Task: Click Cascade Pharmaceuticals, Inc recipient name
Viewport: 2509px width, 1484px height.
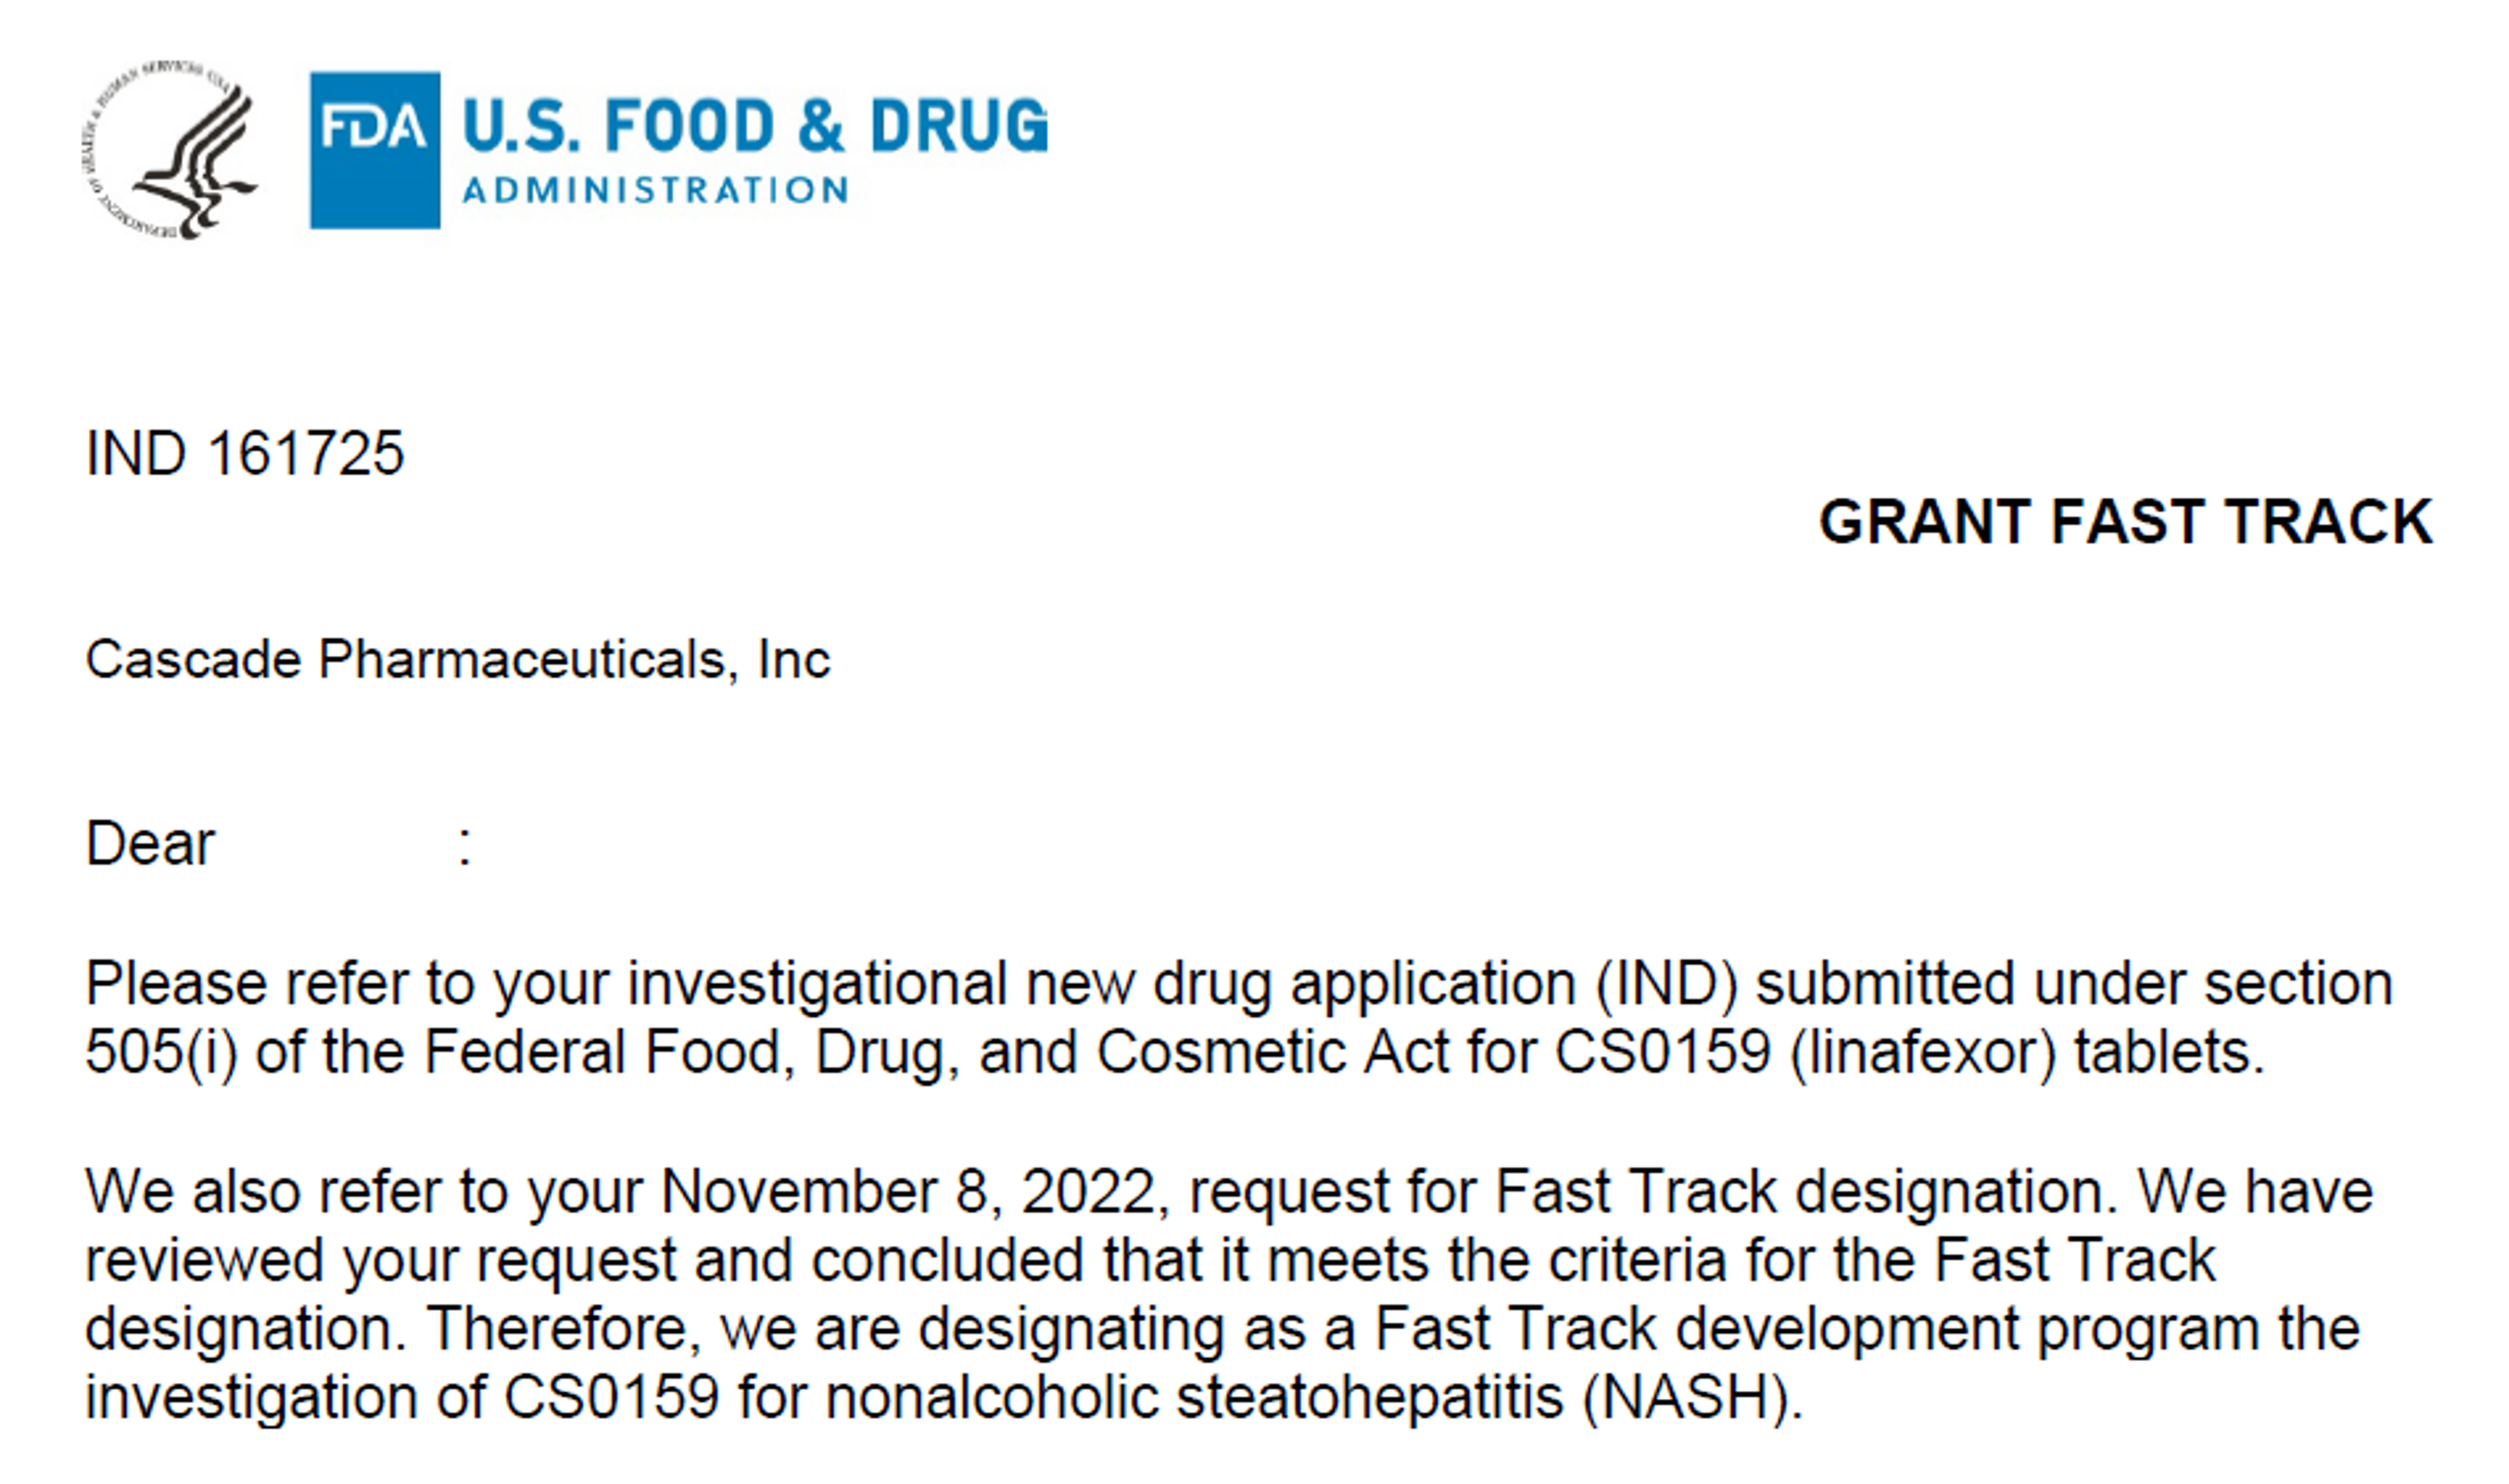Action: pyautogui.click(x=458, y=660)
